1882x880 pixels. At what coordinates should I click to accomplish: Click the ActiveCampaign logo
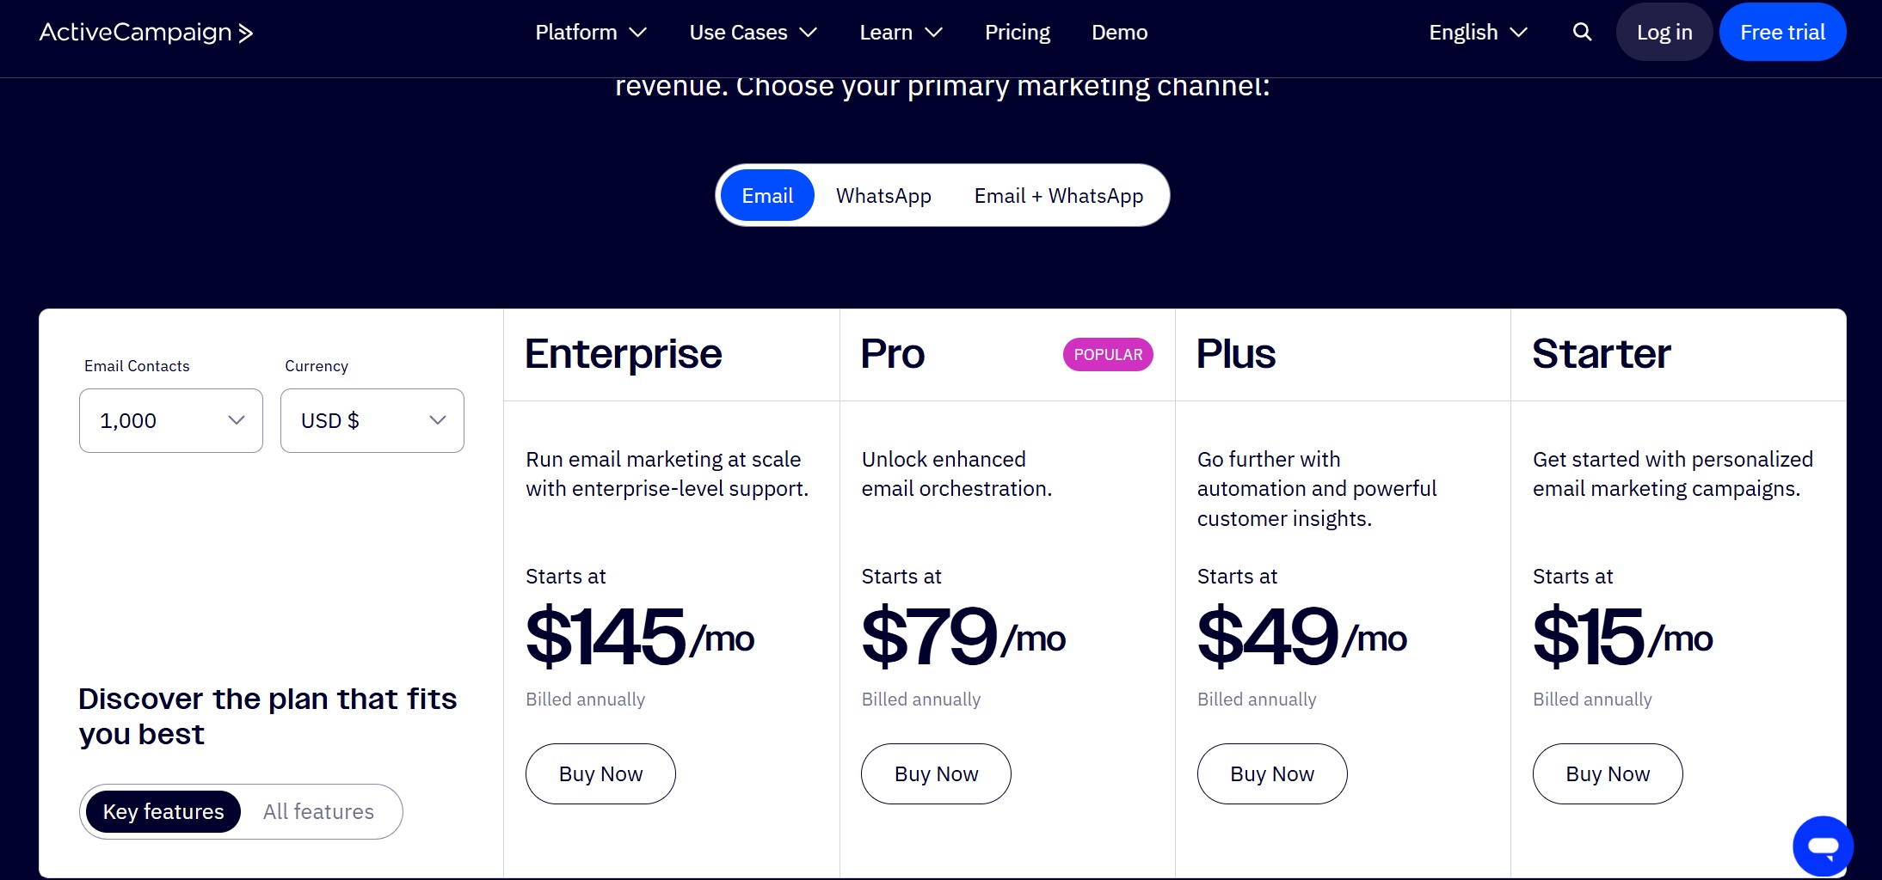coord(146,33)
